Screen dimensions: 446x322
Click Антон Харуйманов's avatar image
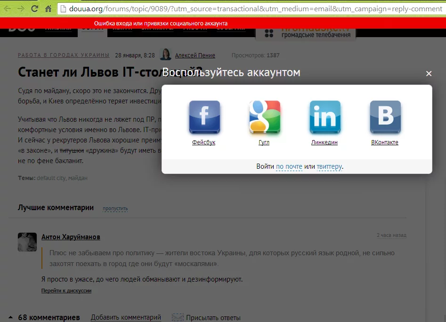[27, 242]
